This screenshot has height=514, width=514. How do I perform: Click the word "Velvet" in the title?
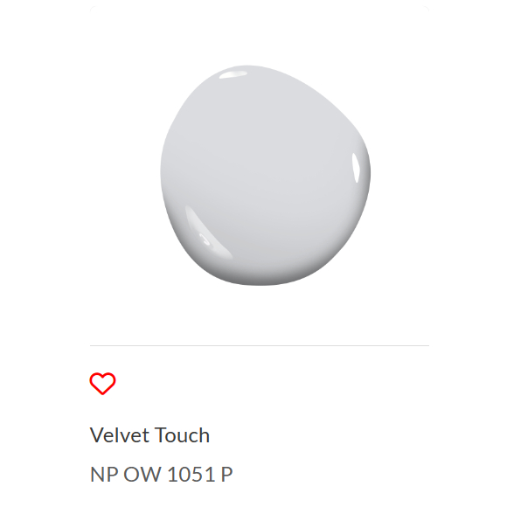[x=120, y=435]
